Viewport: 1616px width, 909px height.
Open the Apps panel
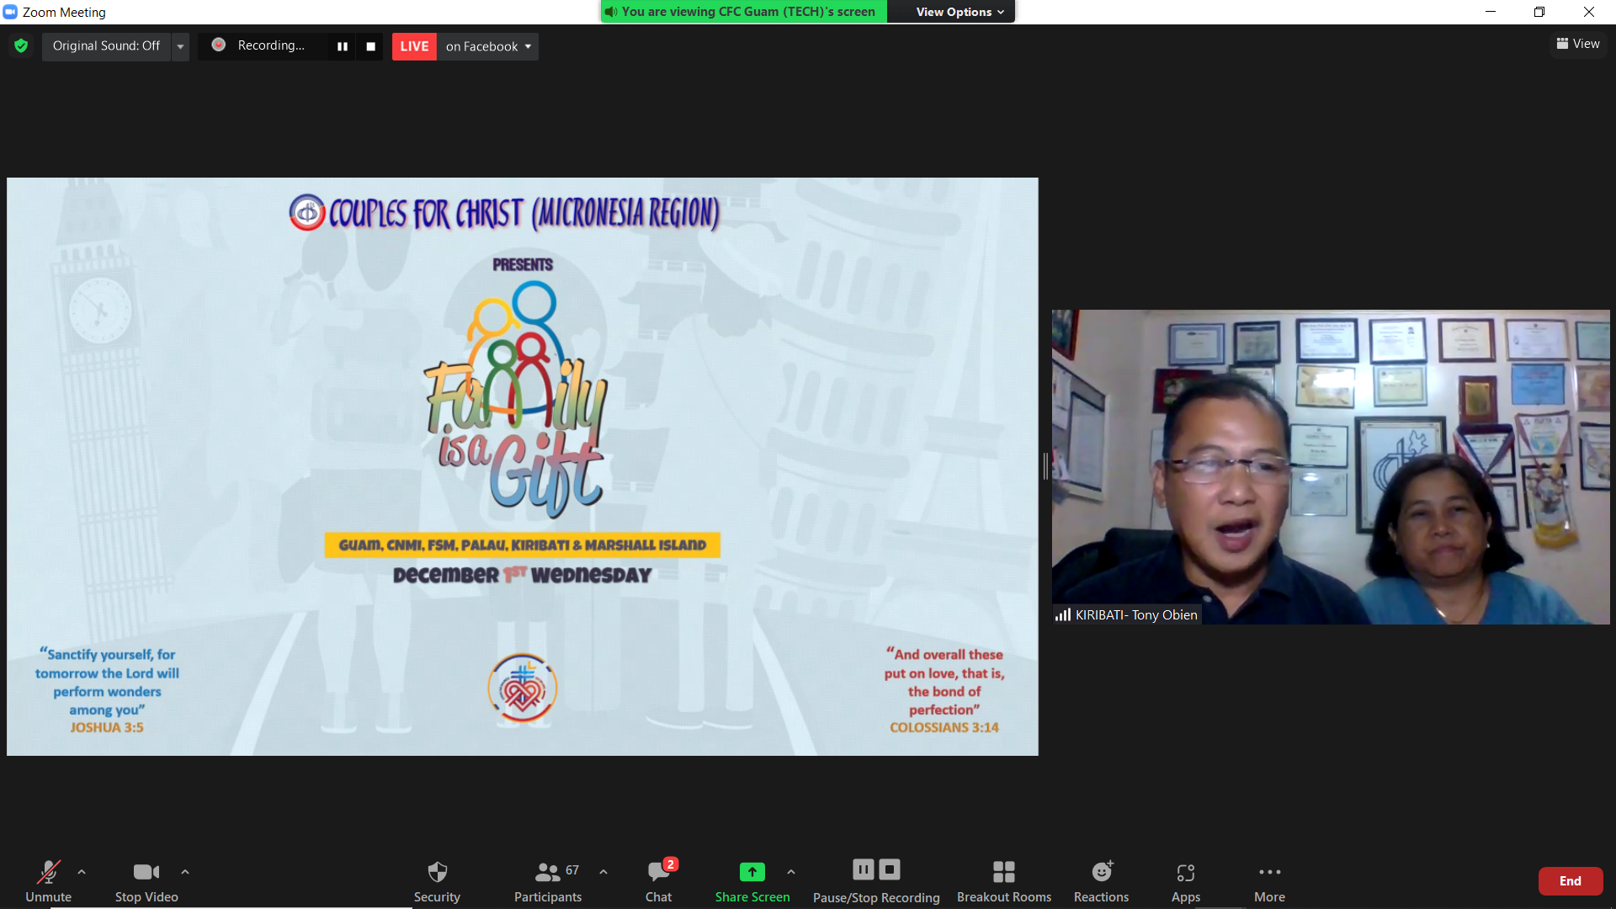pyautogui.click(x=1186, y=880)
